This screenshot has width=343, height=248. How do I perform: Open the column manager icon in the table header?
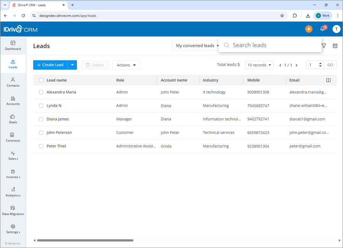pos(329,80)
